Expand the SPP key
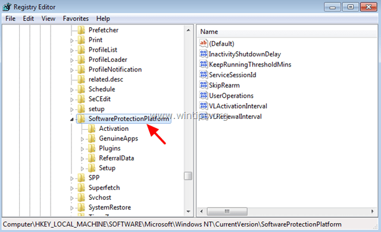 point(72,178)
